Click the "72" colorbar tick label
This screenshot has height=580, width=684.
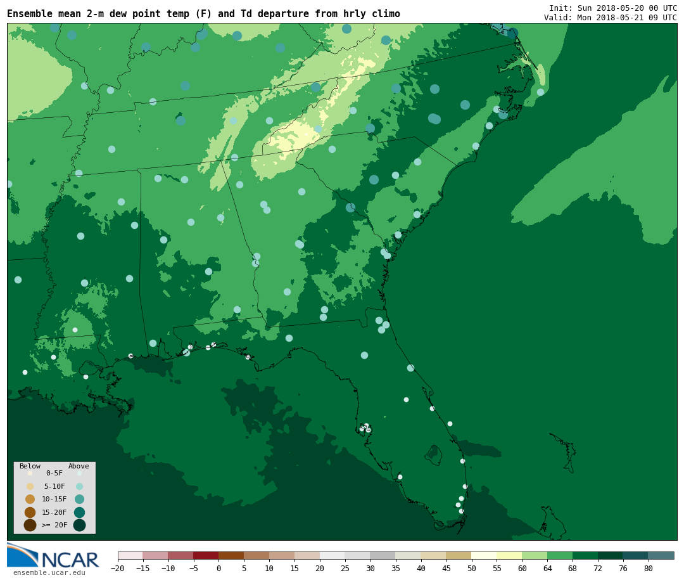click(598, 568)
